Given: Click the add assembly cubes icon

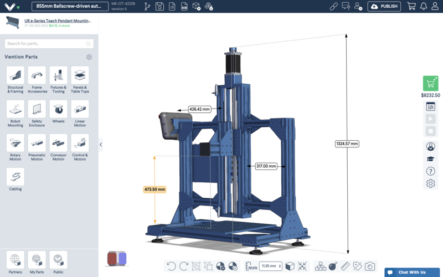Looking at the screenshot, I should pyautogui.click(x=209, y=6).
